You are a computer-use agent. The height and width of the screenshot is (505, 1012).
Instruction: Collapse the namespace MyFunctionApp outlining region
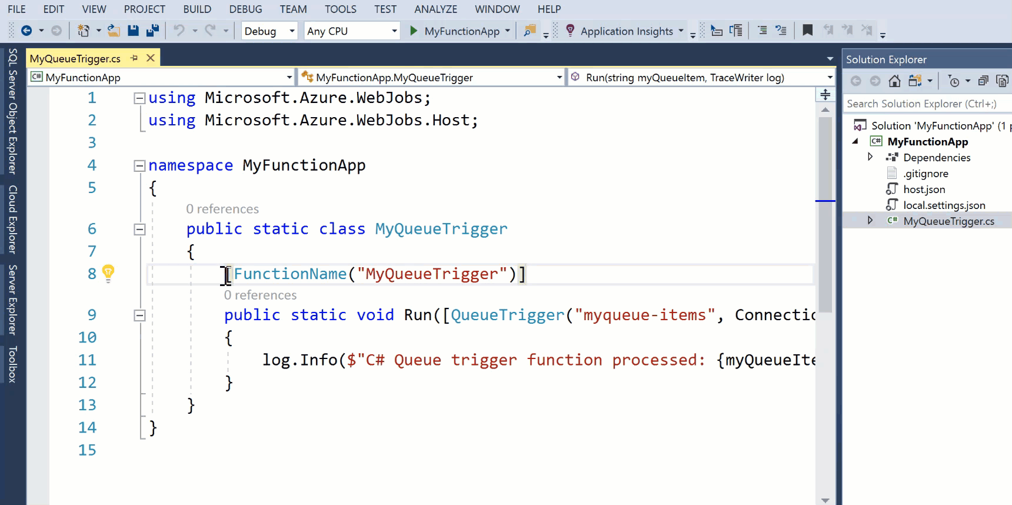point(139,166)
